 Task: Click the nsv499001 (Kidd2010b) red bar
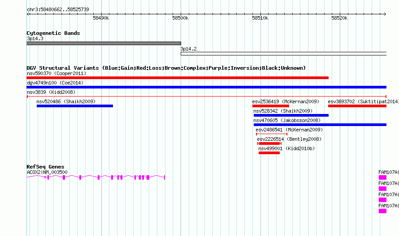click(269, 153)
